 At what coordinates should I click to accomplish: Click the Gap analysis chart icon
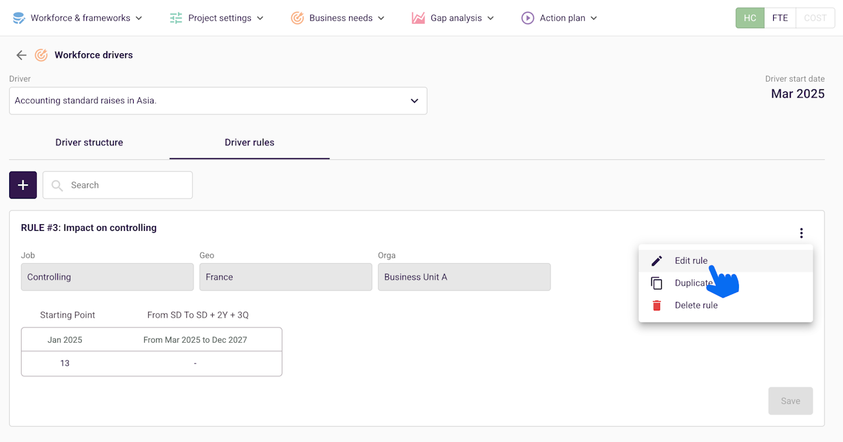click(x=418, y=18)
